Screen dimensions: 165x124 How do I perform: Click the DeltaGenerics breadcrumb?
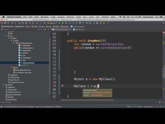click(x=7, y=26)
